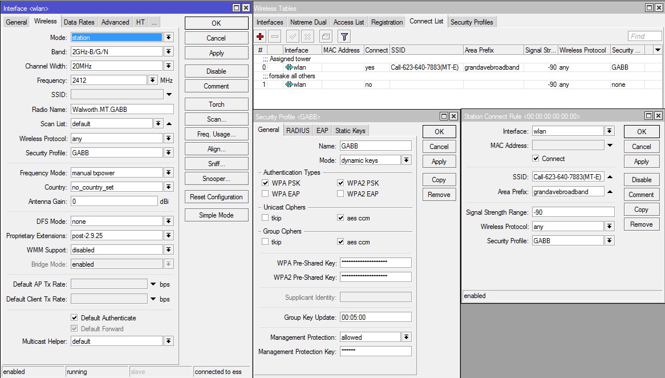Add a new connect list rule with plus icon
Screen dimensions: 665x378
tap(260, 36)
